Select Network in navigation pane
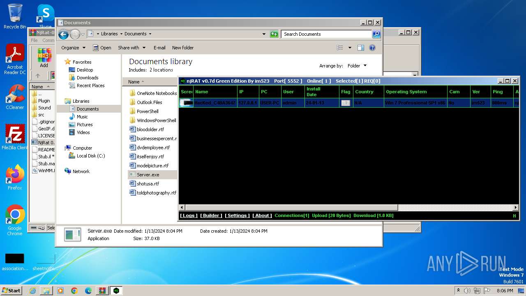Screen dimensions: 526x296 [81, 171]
